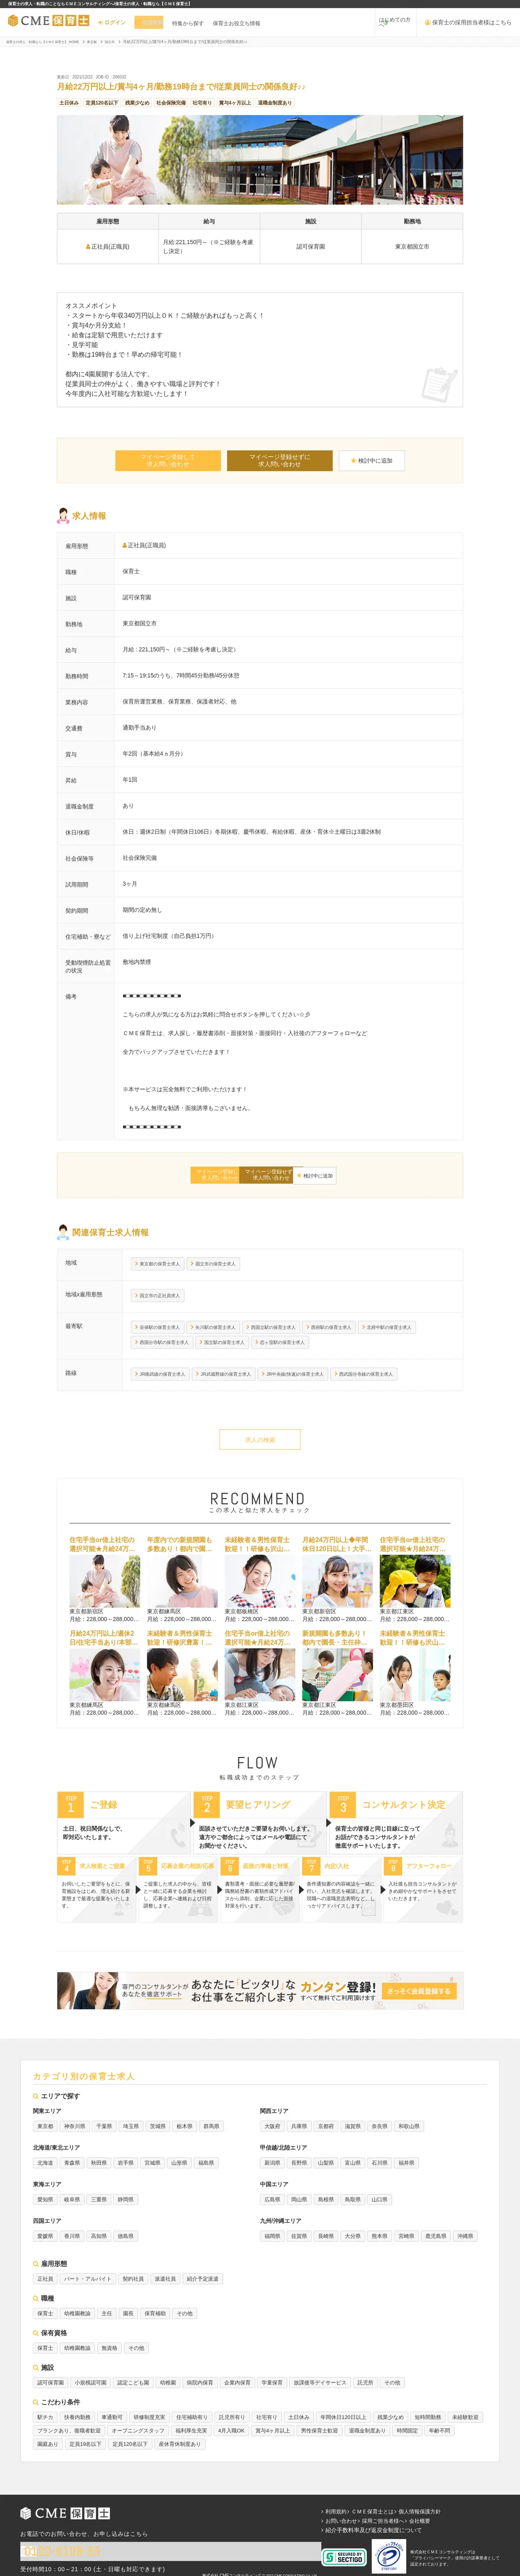Select 産休育休制度あり condition tag
520x2576 pixels.
coord(180,2444)
